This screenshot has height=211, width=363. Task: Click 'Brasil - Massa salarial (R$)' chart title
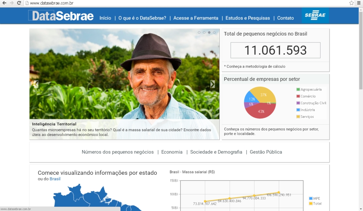[192, 172]
